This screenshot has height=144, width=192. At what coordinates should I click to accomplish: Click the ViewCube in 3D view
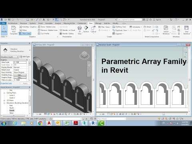[84, 55]
